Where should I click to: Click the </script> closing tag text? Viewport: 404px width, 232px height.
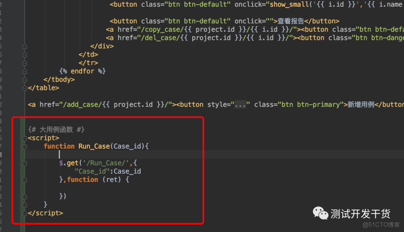[45, 213]
